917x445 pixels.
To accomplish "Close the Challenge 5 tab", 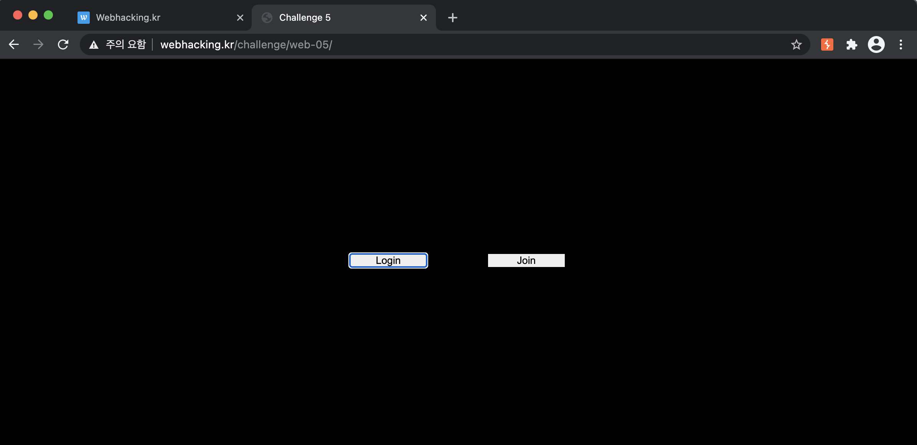I will (x=424, y=18).
